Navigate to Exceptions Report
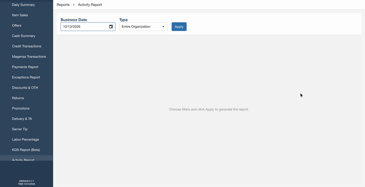This screenshot has width=365, height=187. click(26, 77)
